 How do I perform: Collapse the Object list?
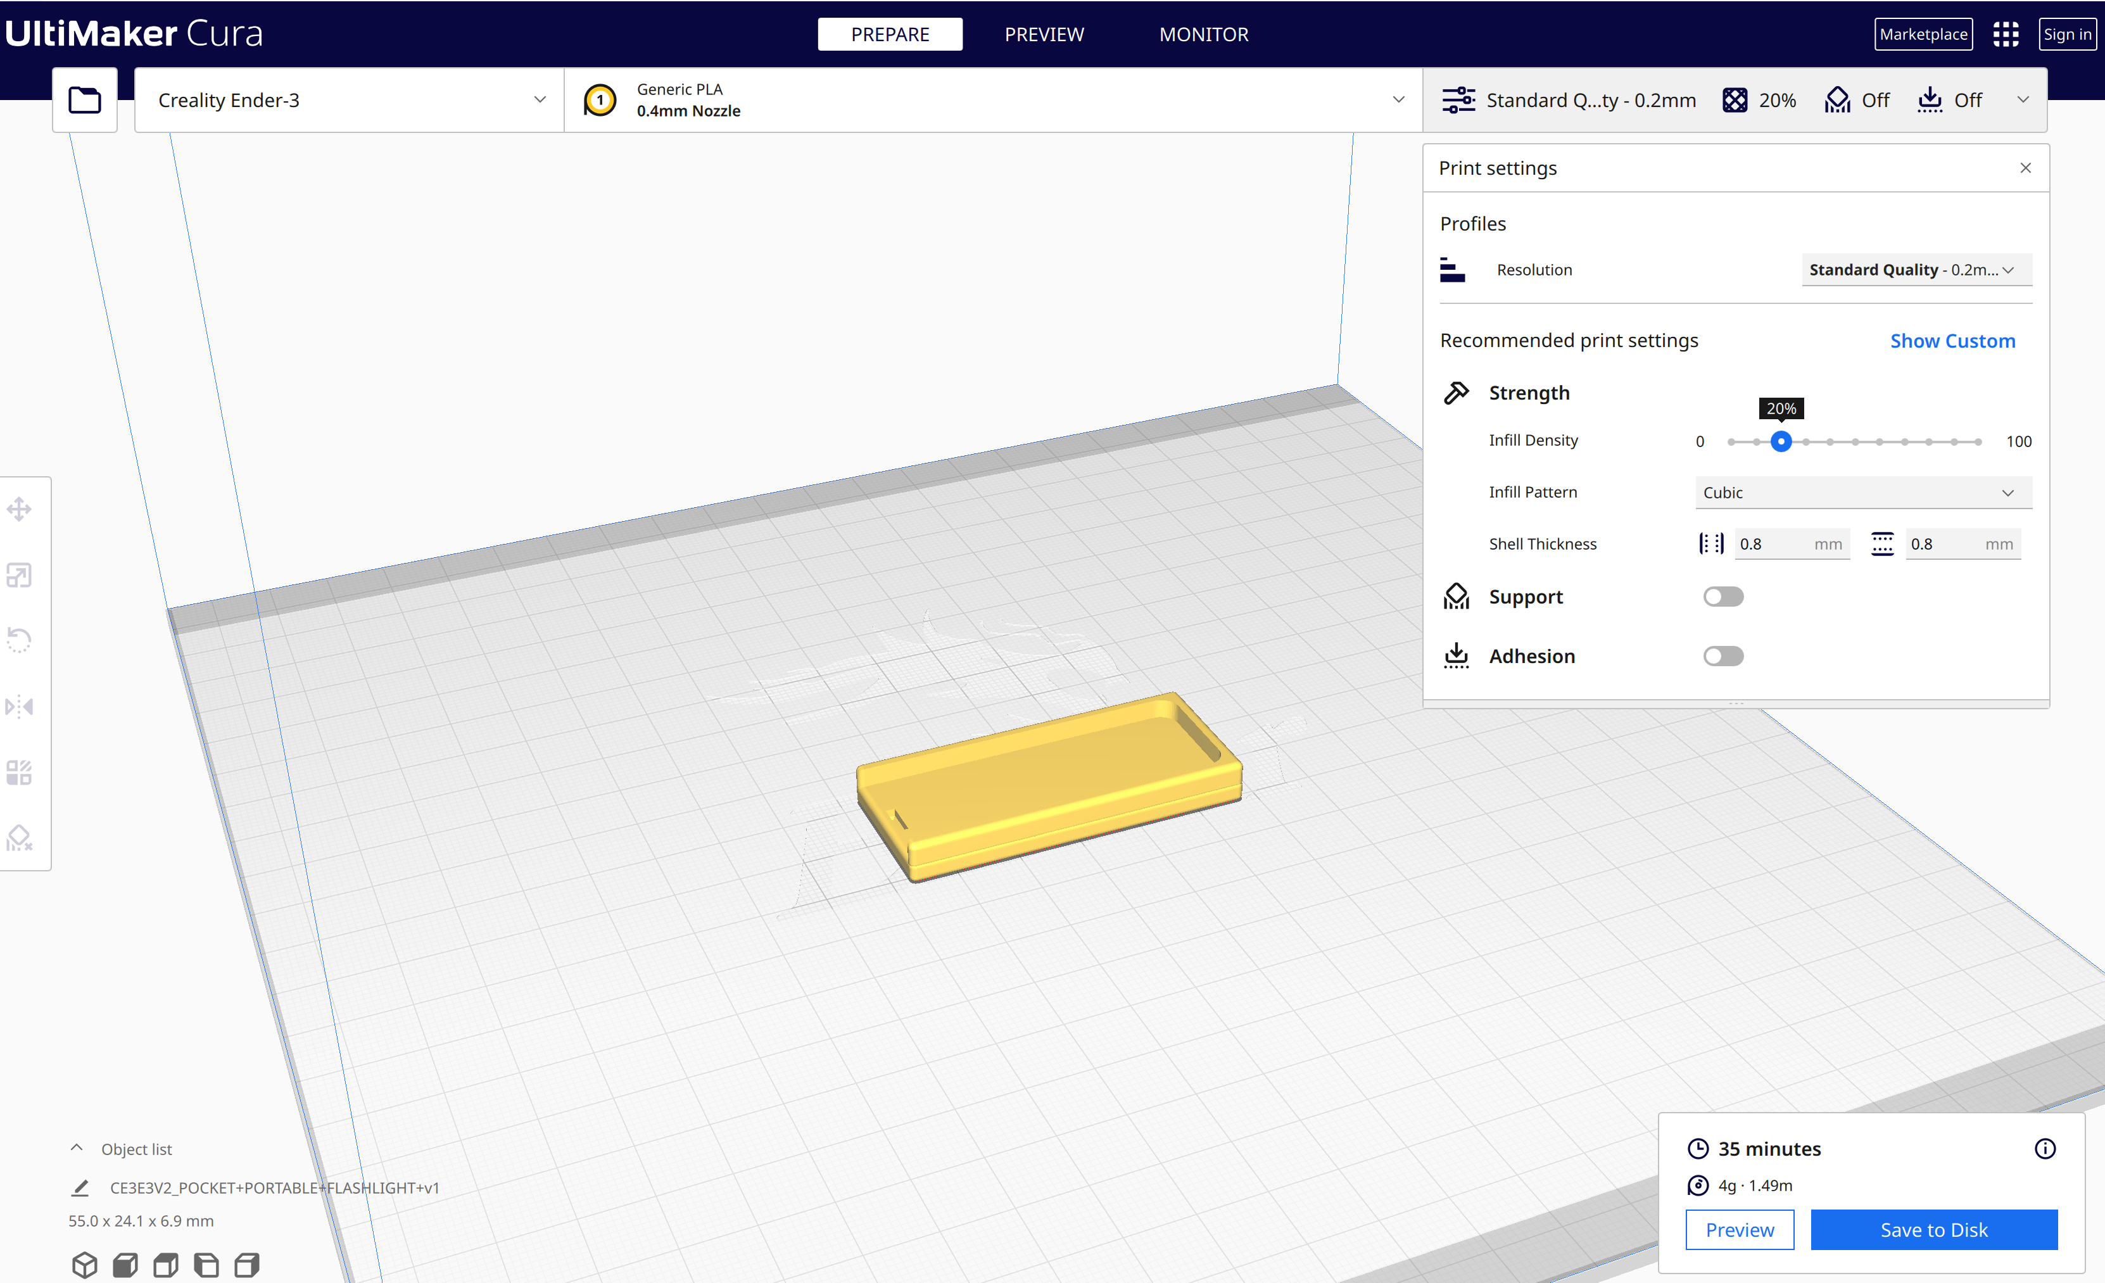click(x=77, y=1149)
